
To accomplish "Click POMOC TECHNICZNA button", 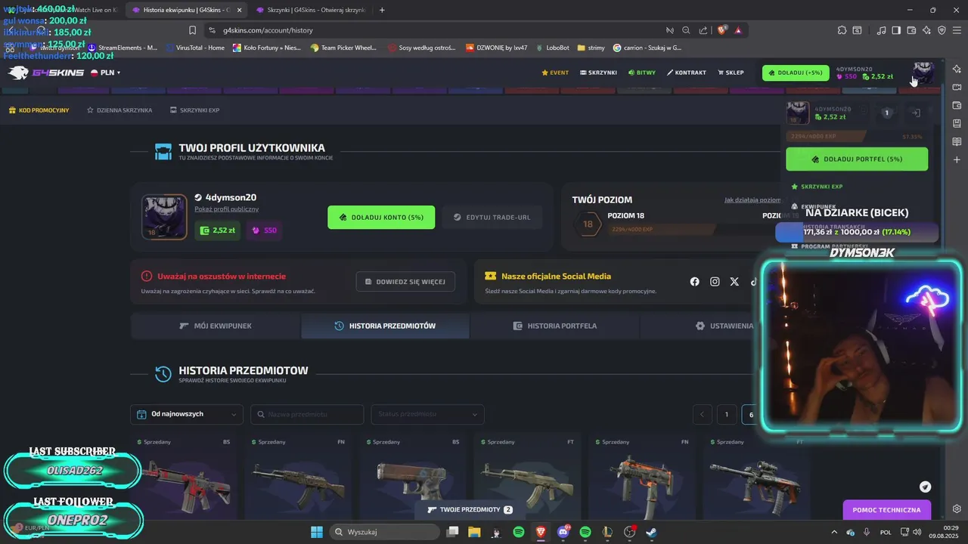I will [x=886, y=510].
